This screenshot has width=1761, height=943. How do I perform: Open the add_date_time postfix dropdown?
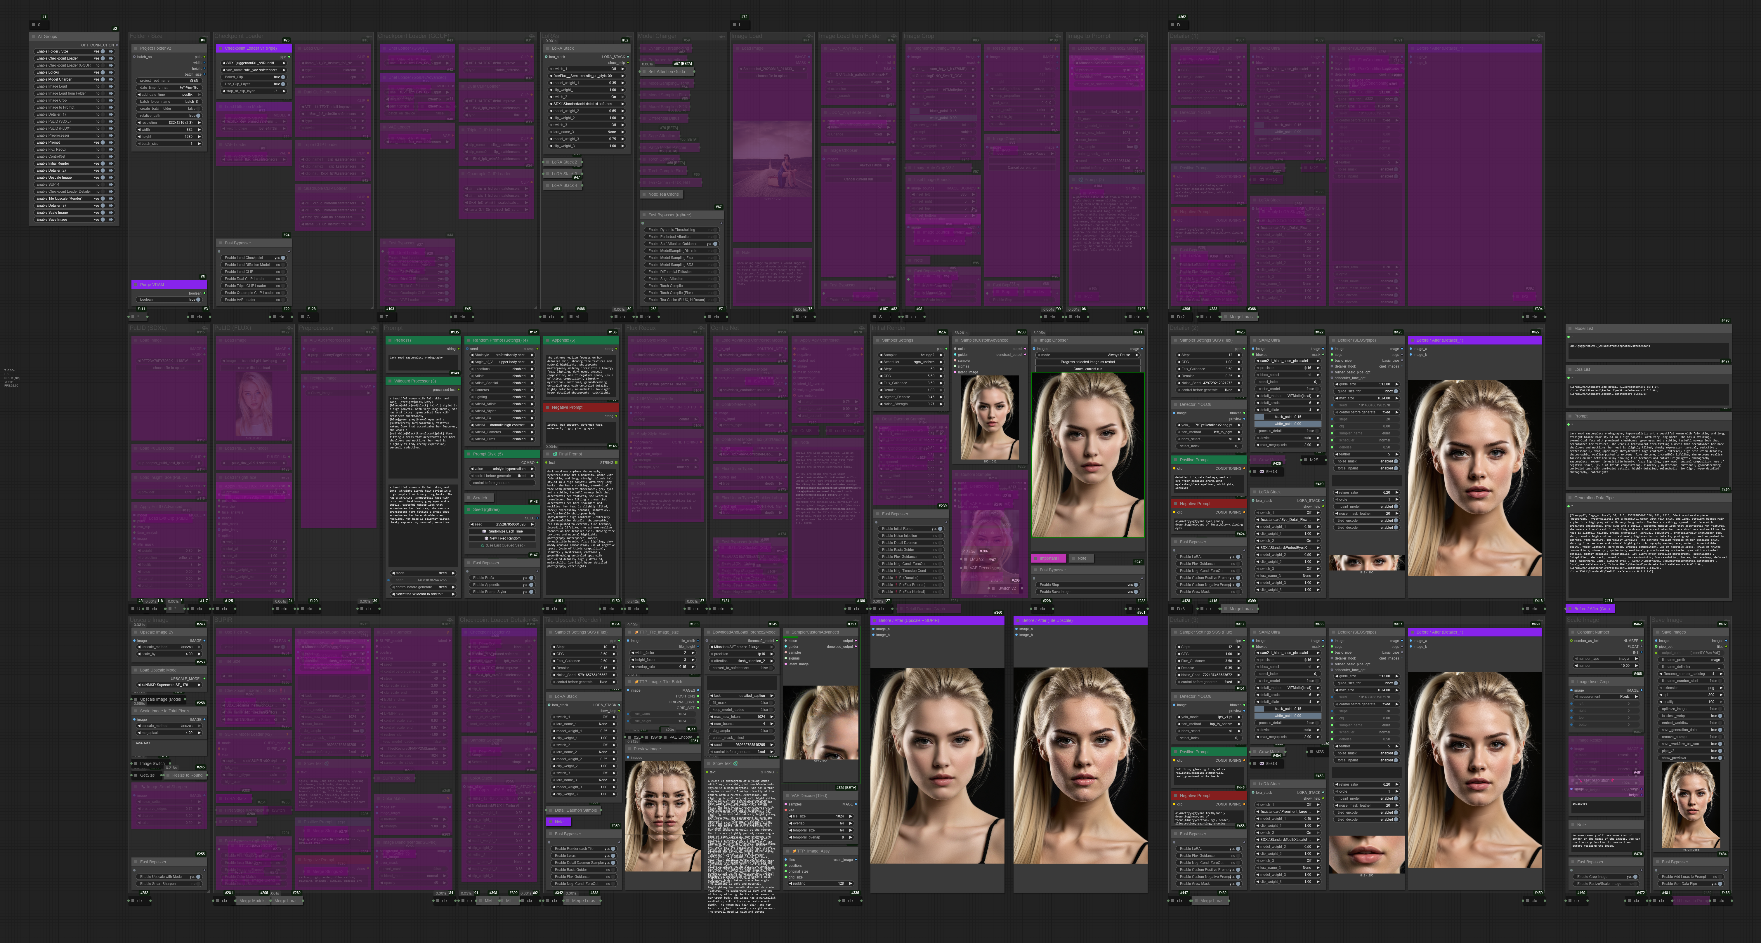pos(169,94)
